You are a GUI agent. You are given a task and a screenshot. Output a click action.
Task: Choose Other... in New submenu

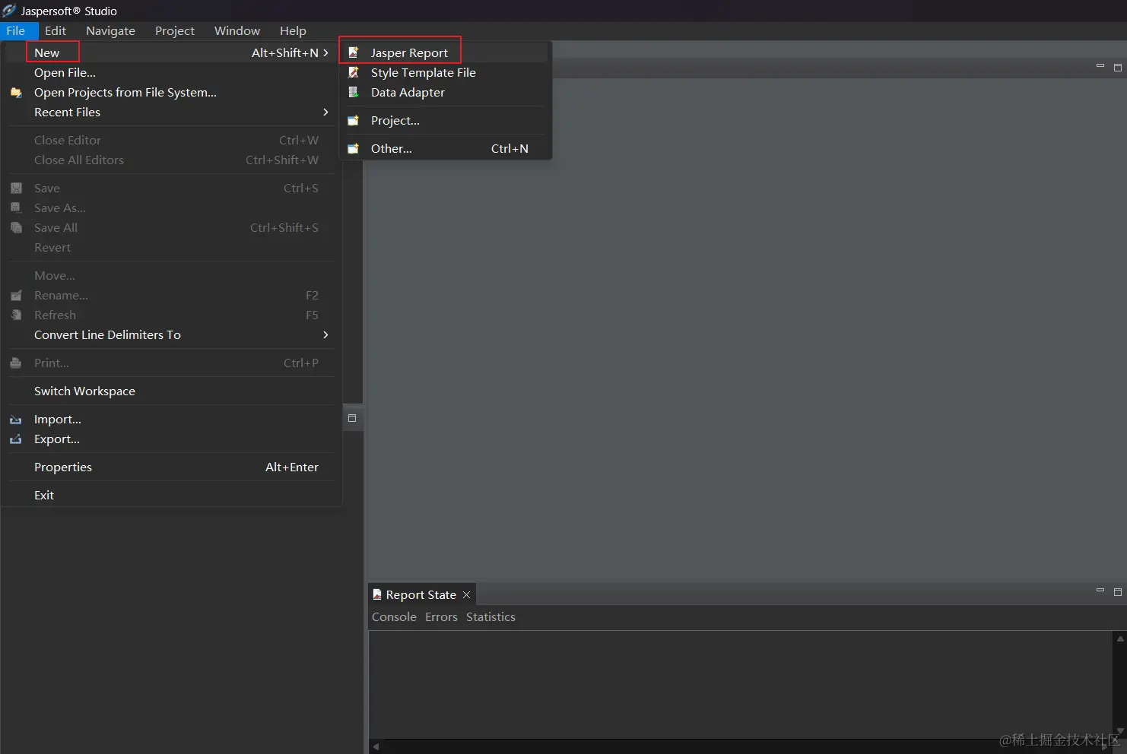click(x=446, y=148)
